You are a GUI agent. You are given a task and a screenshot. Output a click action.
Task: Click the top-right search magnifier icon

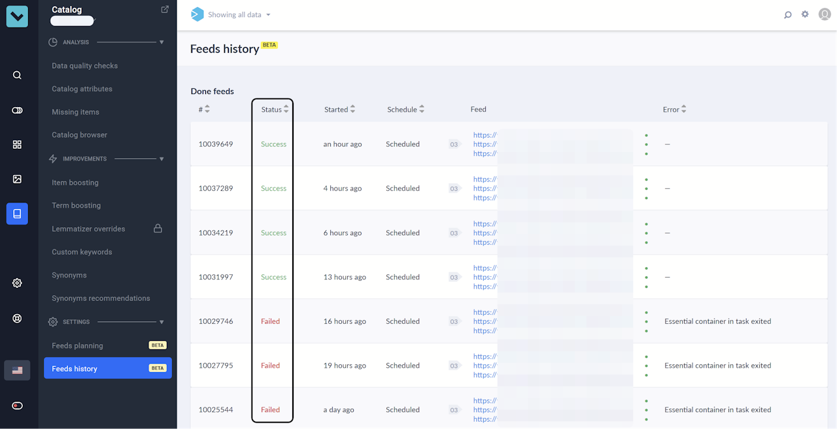click(788, 14)
